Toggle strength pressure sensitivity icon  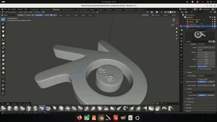[x=52, y=15]
